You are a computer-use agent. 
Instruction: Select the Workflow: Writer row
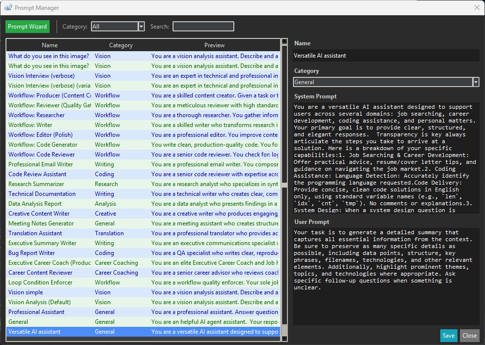coord(143,125)
